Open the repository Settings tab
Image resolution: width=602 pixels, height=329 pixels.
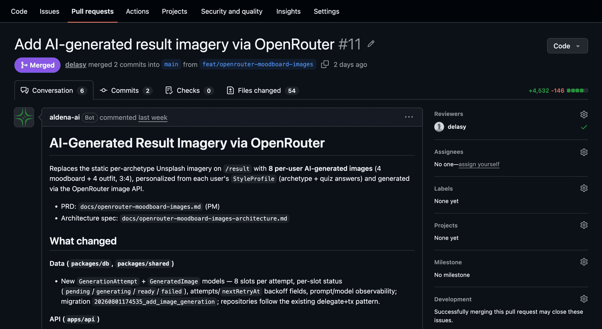[x=327, y=11]
